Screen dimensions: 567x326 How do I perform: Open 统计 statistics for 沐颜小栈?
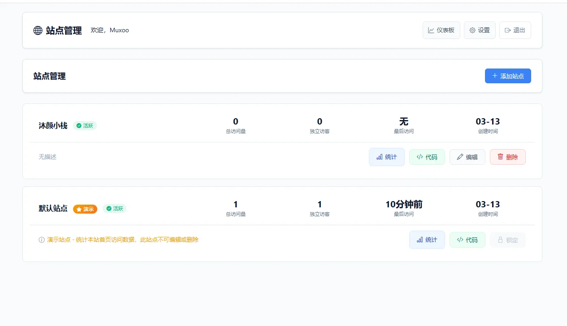coord(386,157)
